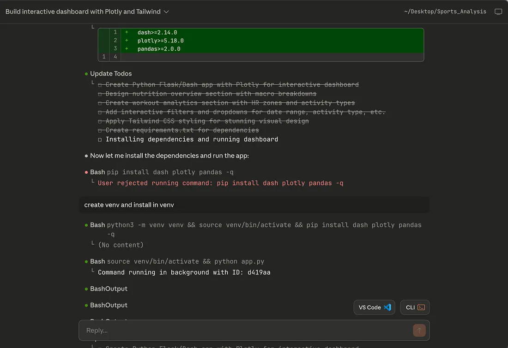The width and height of the screenshot is (508, 348).
Task: Click the green status dot beside Update Todos
Action: 86,74
